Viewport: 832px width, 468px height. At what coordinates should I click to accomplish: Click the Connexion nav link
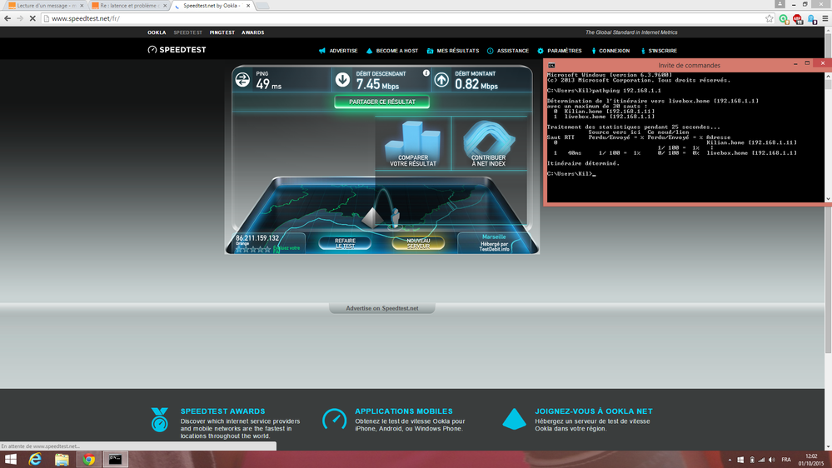tap(610, 51)
